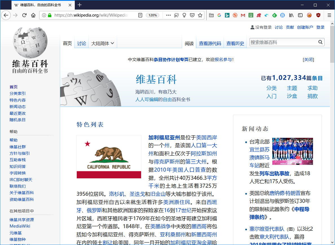The height and width of the screenshot is (245, 335).
Task: Click the 报名参与 link
Action: pyautogui.click(x=223, y=60)
